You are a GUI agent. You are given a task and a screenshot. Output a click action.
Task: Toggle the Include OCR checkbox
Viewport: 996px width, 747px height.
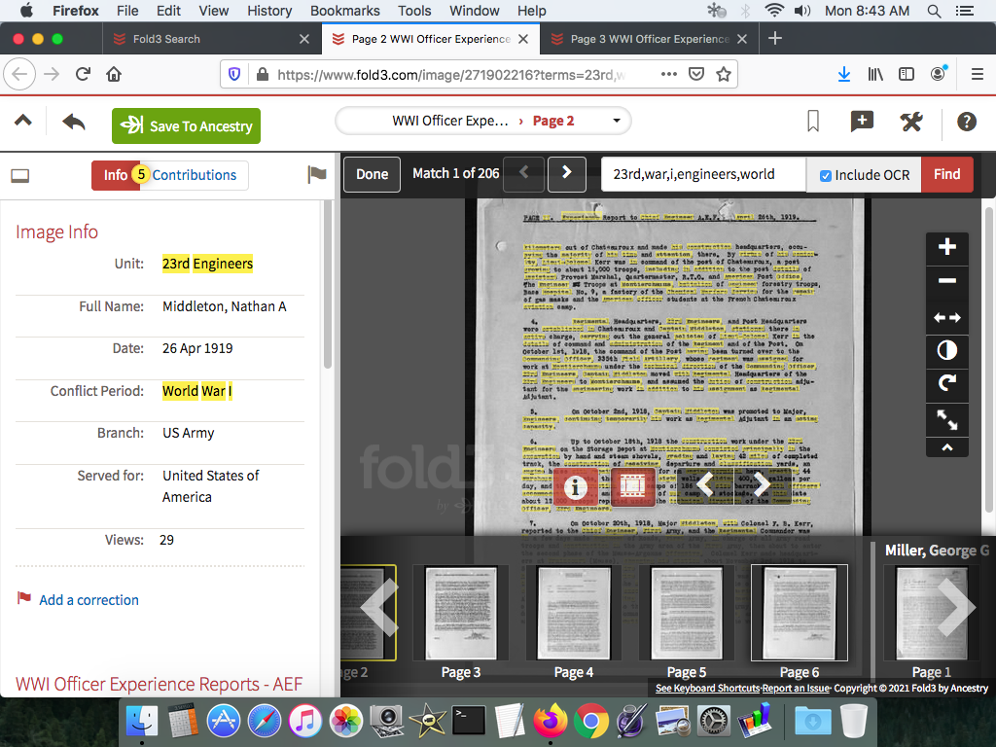[826, 175]
